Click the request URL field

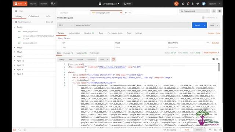(x=133, y=25)
